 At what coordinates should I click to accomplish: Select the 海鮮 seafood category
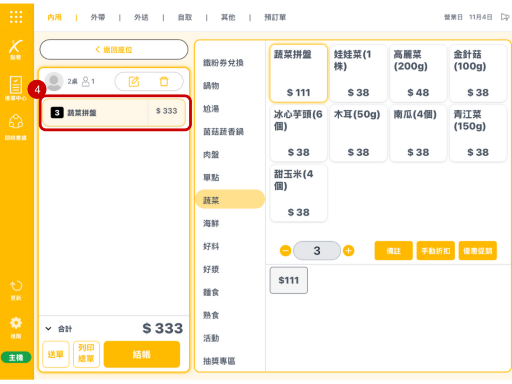click(211, 224)
